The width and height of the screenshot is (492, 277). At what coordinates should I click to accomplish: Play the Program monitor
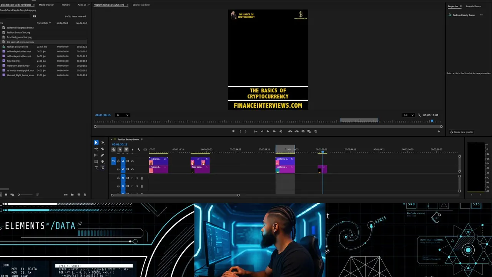268,131
